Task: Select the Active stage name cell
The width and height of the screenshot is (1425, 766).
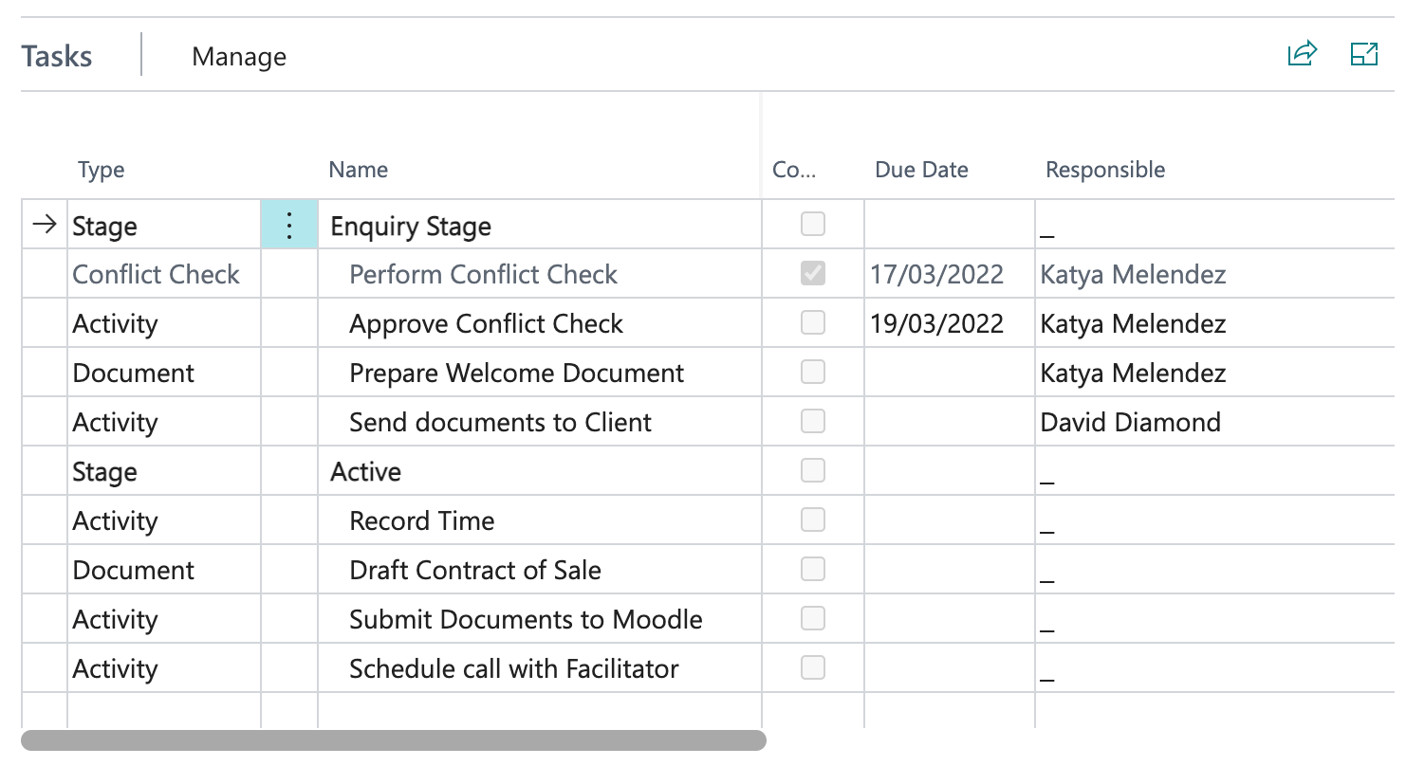Action: click(x=539, y=472)
